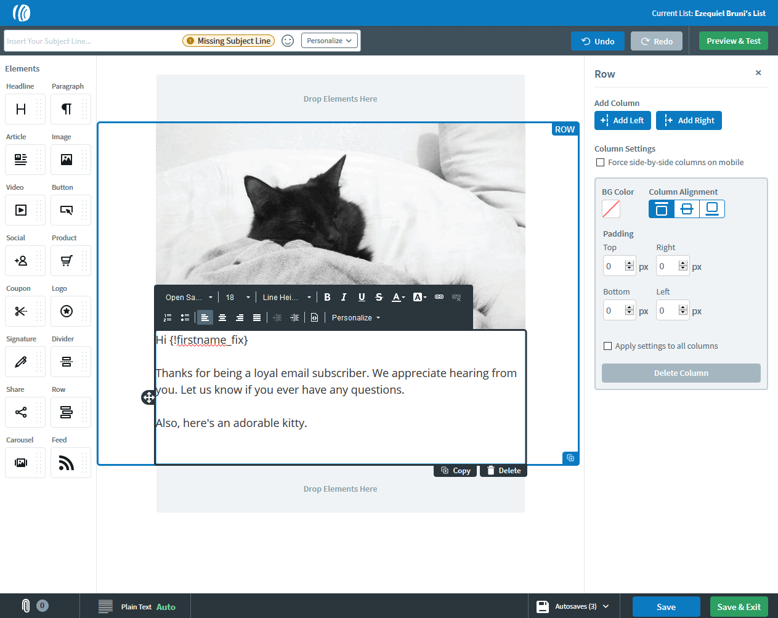The width and height of the screenshot is (778, 618).
Task: Delete the selected text block
Action: [503, 470]
